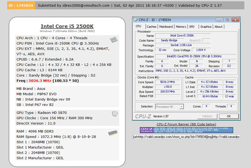This screenshot has height=168, width=251.
Task: Click the Core Speed value 5026.3 MHz
Action: pyautogui.click(x=168, y=82)
